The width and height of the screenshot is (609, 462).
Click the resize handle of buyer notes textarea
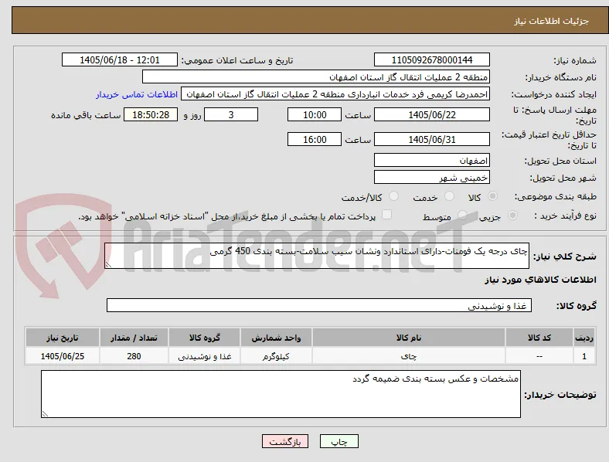click(45, 414)
